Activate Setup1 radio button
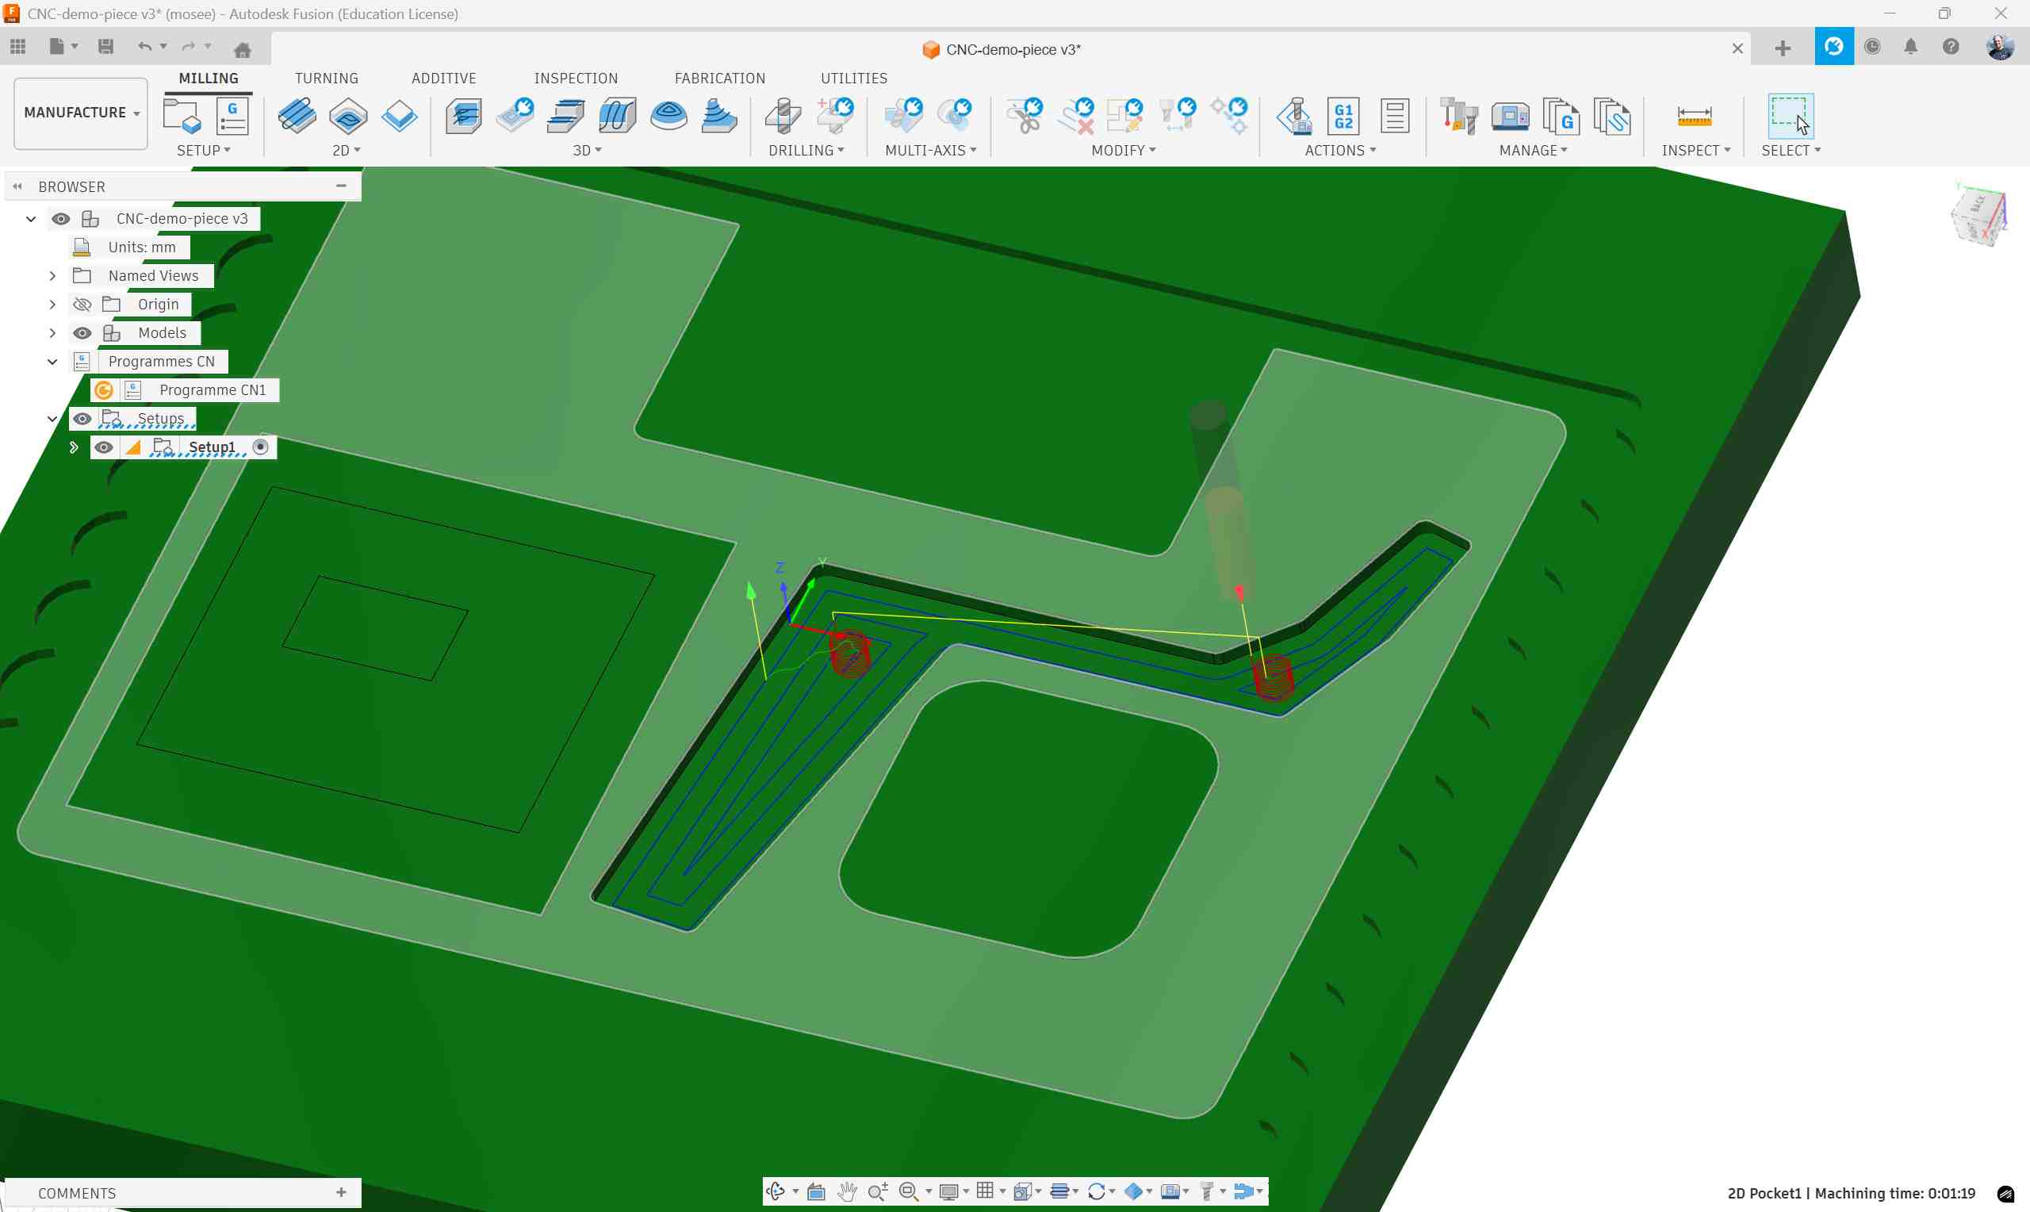The width and height of the screenshot is (2030, 1212). [260, 447]
